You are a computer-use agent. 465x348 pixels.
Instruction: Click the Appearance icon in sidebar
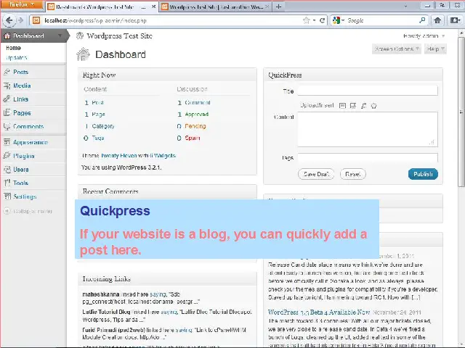pyautogui.click(x=7, y=142)
